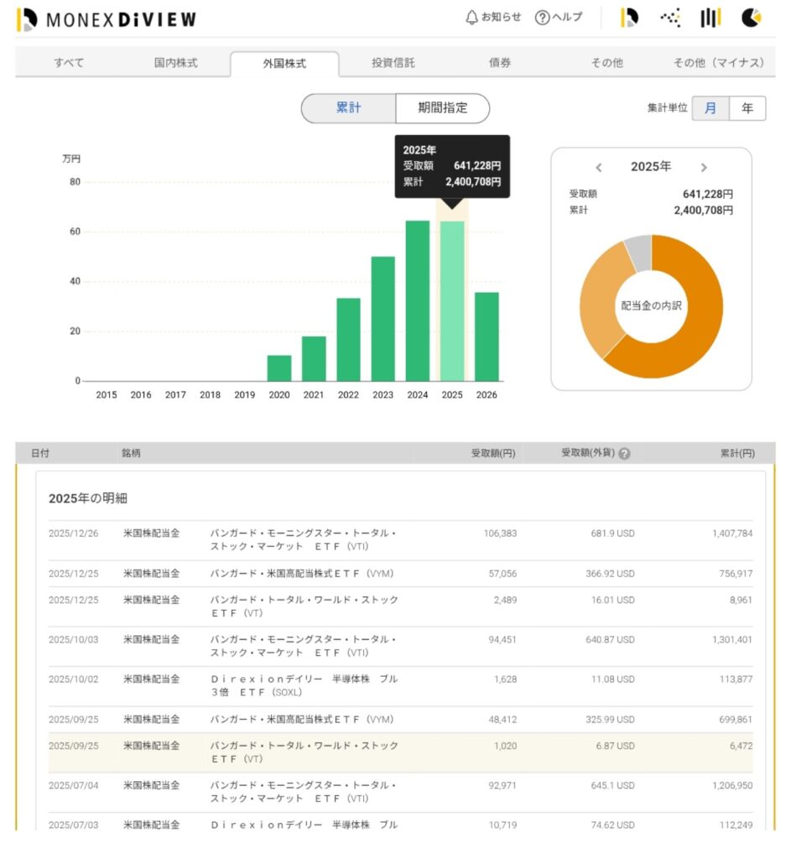Click the 日付 column header
Screen dimensions: 791x859
pyautogui.click(x=40, y=453)
